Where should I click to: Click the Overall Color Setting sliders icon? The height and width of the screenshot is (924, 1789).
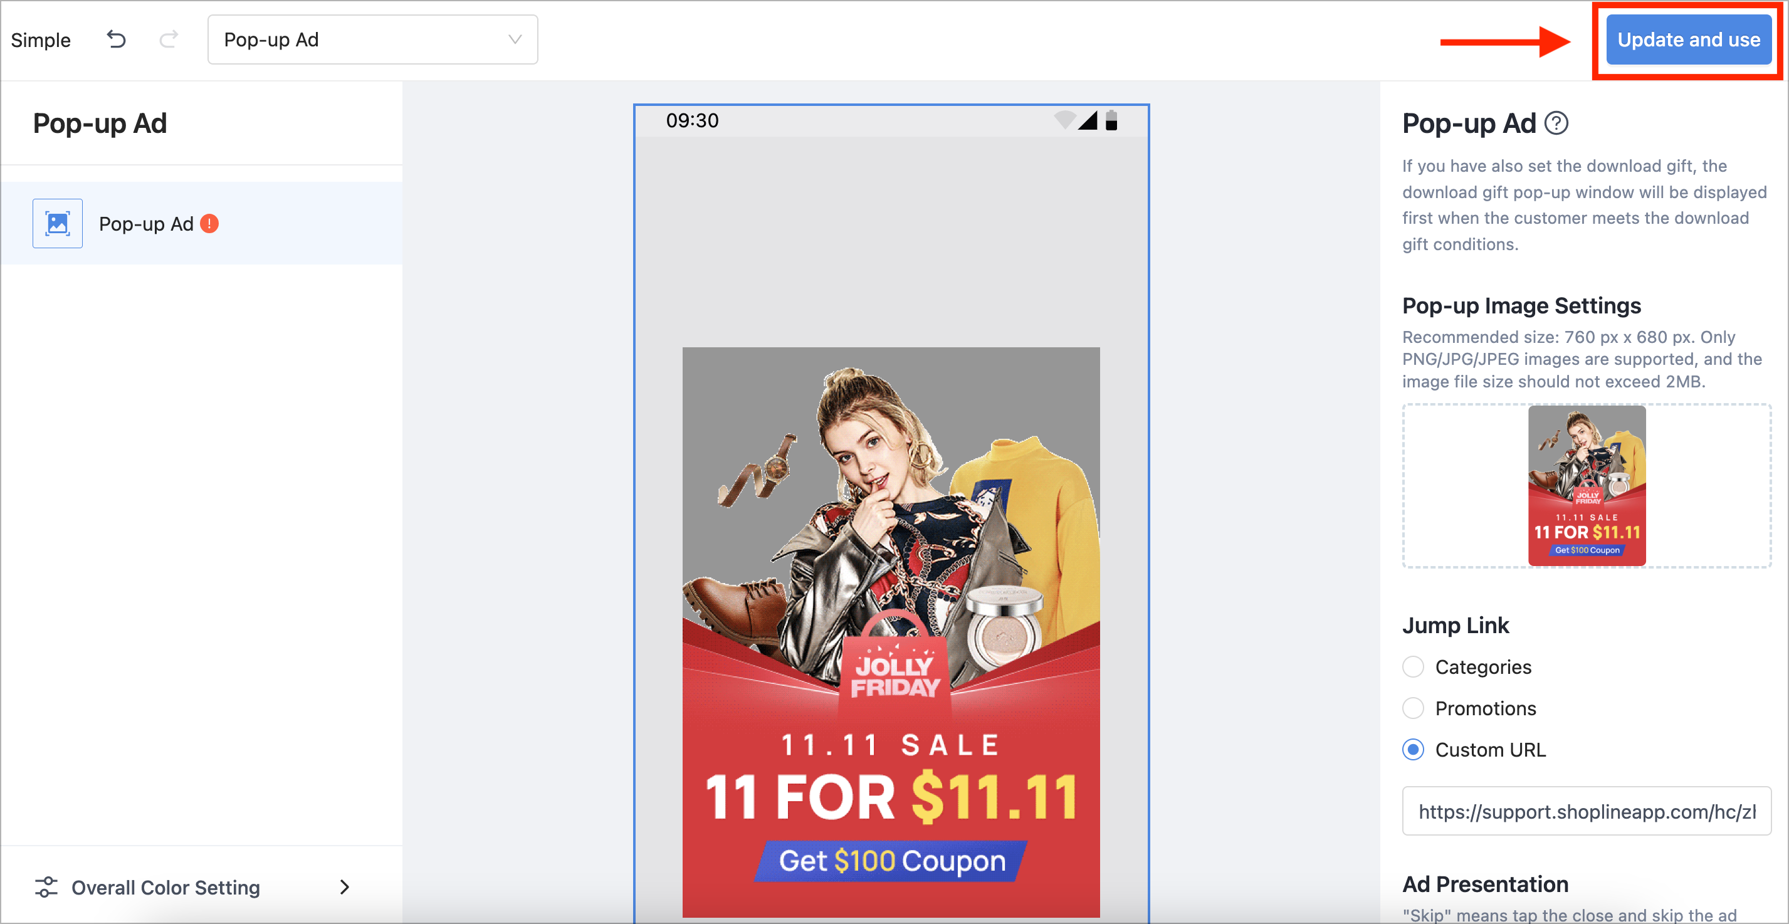(x=46, y=887)
